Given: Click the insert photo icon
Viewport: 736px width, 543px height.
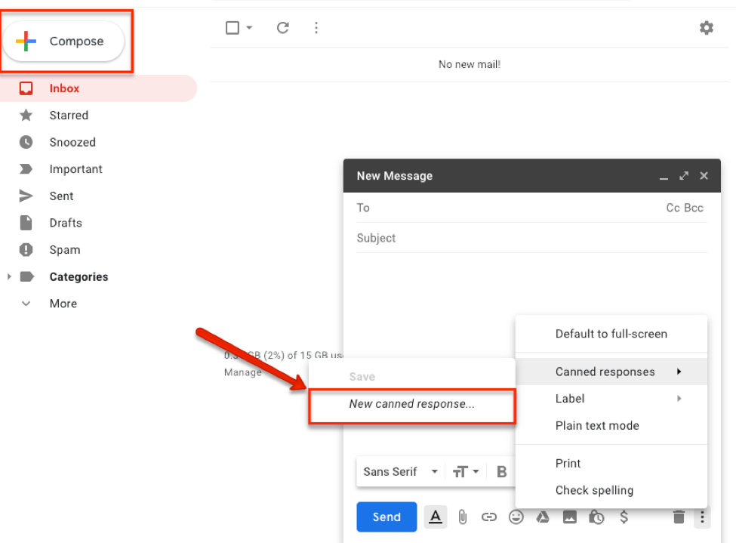Looking at the screenshot, I should 569,517.
